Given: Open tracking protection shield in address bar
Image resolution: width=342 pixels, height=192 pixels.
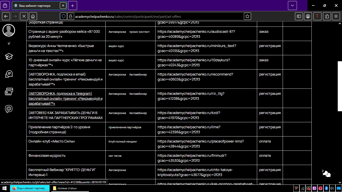Looking at the screenshot, I should pyautogui.click(x=64, y=16).
